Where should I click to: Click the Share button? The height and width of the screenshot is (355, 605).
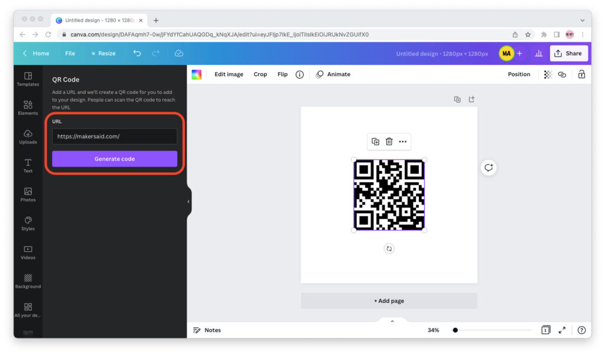click(568, 53)
